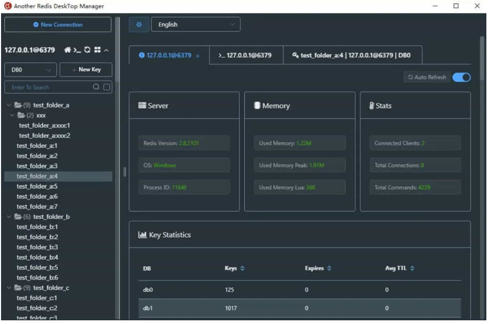
Task: Click the db0 row in Key Statistics
Action: pyautogui.click(x=300, y=290)
